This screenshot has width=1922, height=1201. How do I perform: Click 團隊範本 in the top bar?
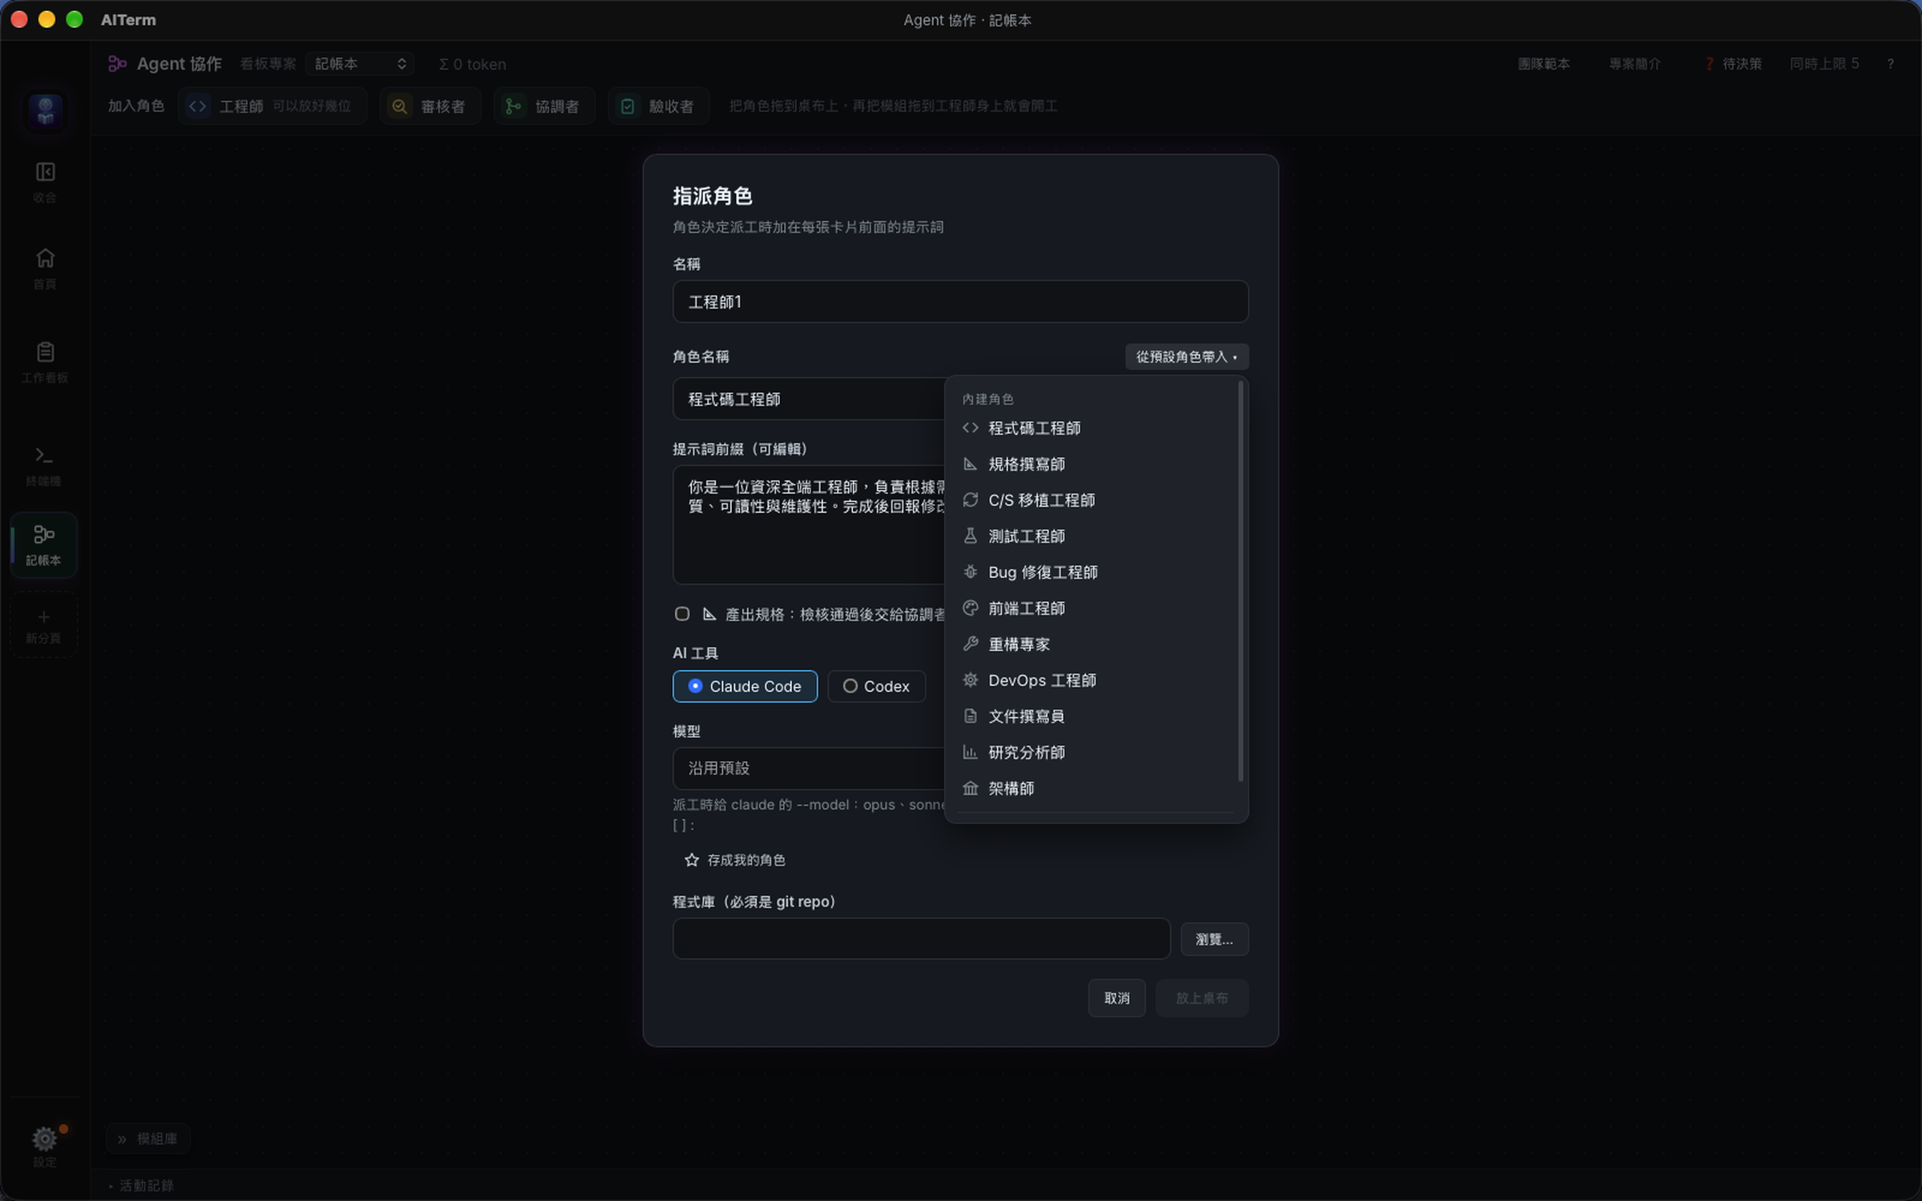[1543, 64]
